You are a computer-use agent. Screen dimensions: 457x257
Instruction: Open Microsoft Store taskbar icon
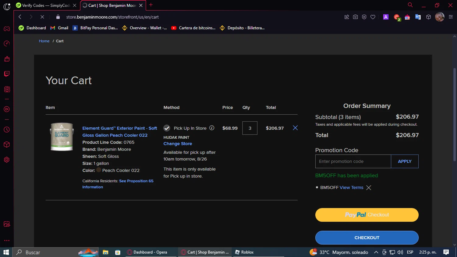pos(118,252)
